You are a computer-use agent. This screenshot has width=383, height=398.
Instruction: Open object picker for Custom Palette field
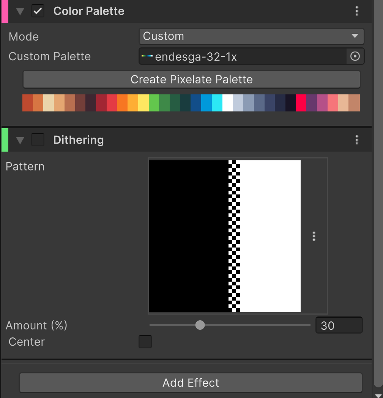click(355, 56)
